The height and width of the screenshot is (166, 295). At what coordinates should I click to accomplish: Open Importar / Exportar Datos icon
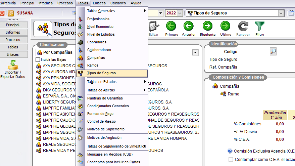[13, 65]
